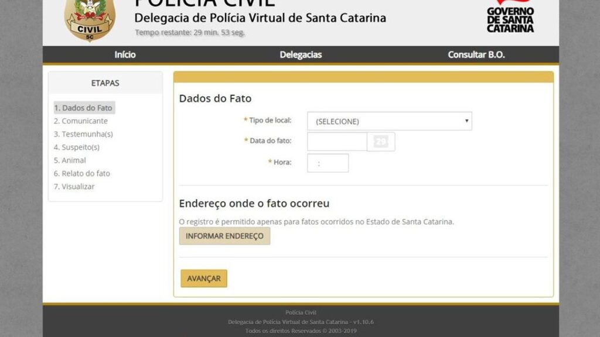Viewport: 600px width, 337px height.
Task: Navigate to step 6. Relato do fato
Action: pyautogui.click(x=82, y=174)
